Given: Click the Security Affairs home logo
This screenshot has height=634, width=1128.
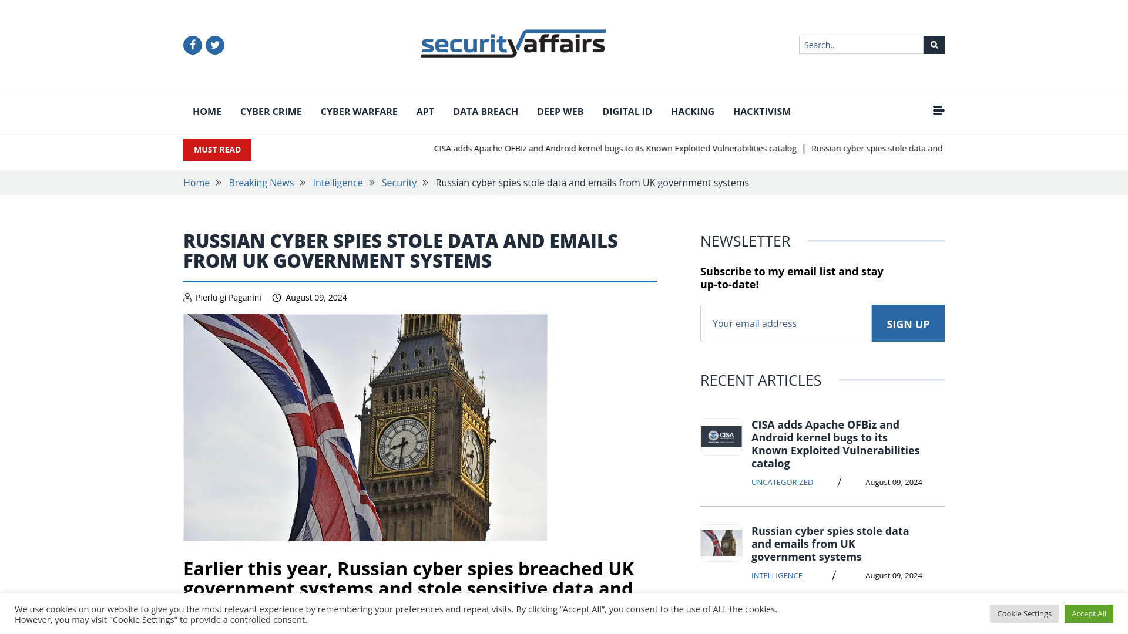Looking at the screenshot, I should (513, 43).
